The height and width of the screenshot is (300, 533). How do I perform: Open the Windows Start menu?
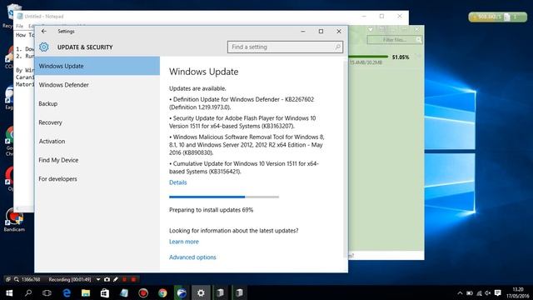pyautogui.click(x=9, y=292)
